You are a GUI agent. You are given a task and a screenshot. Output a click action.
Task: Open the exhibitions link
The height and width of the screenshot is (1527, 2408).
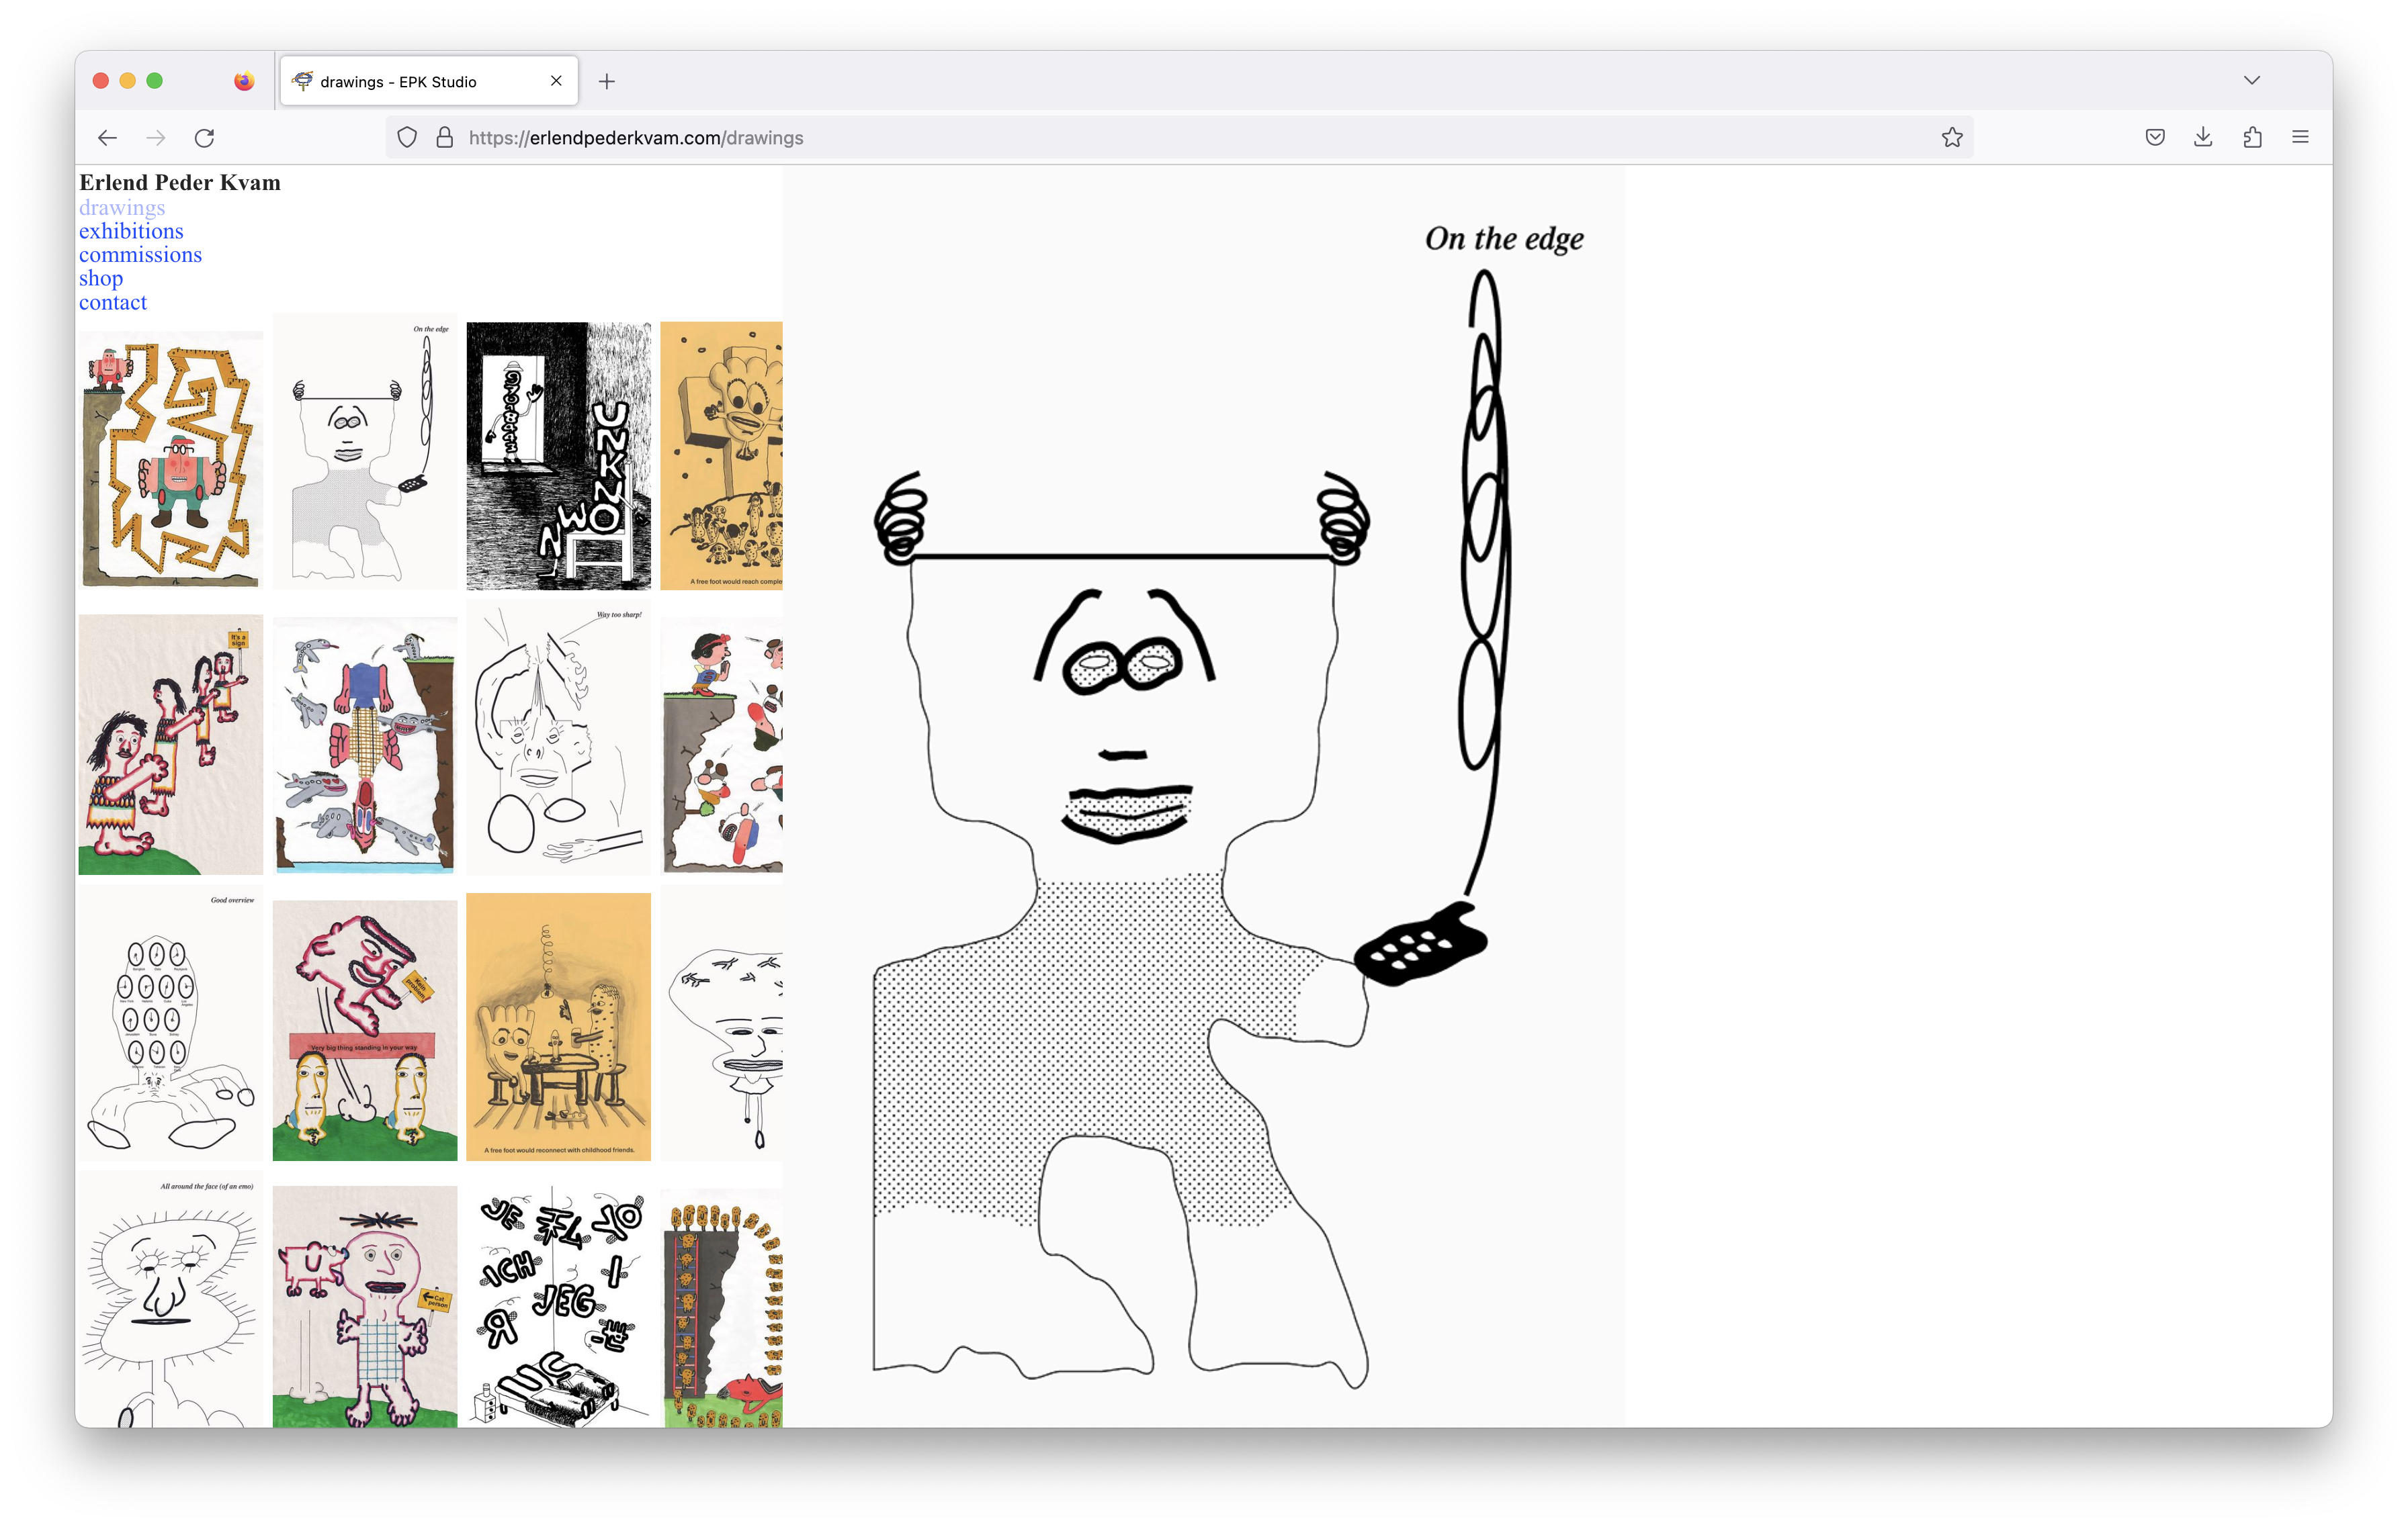(131, 232)
